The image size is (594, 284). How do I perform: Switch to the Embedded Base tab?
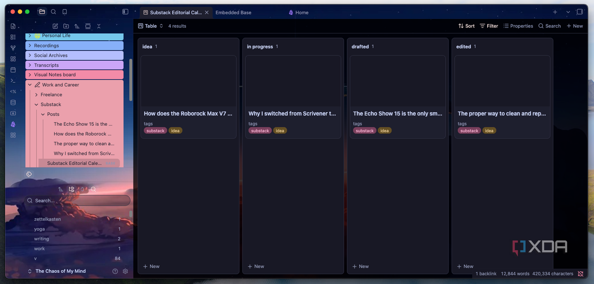233,12
